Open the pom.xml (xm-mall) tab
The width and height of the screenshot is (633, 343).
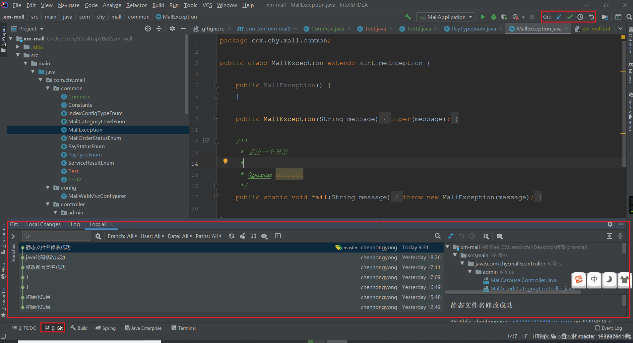[268, 29]
